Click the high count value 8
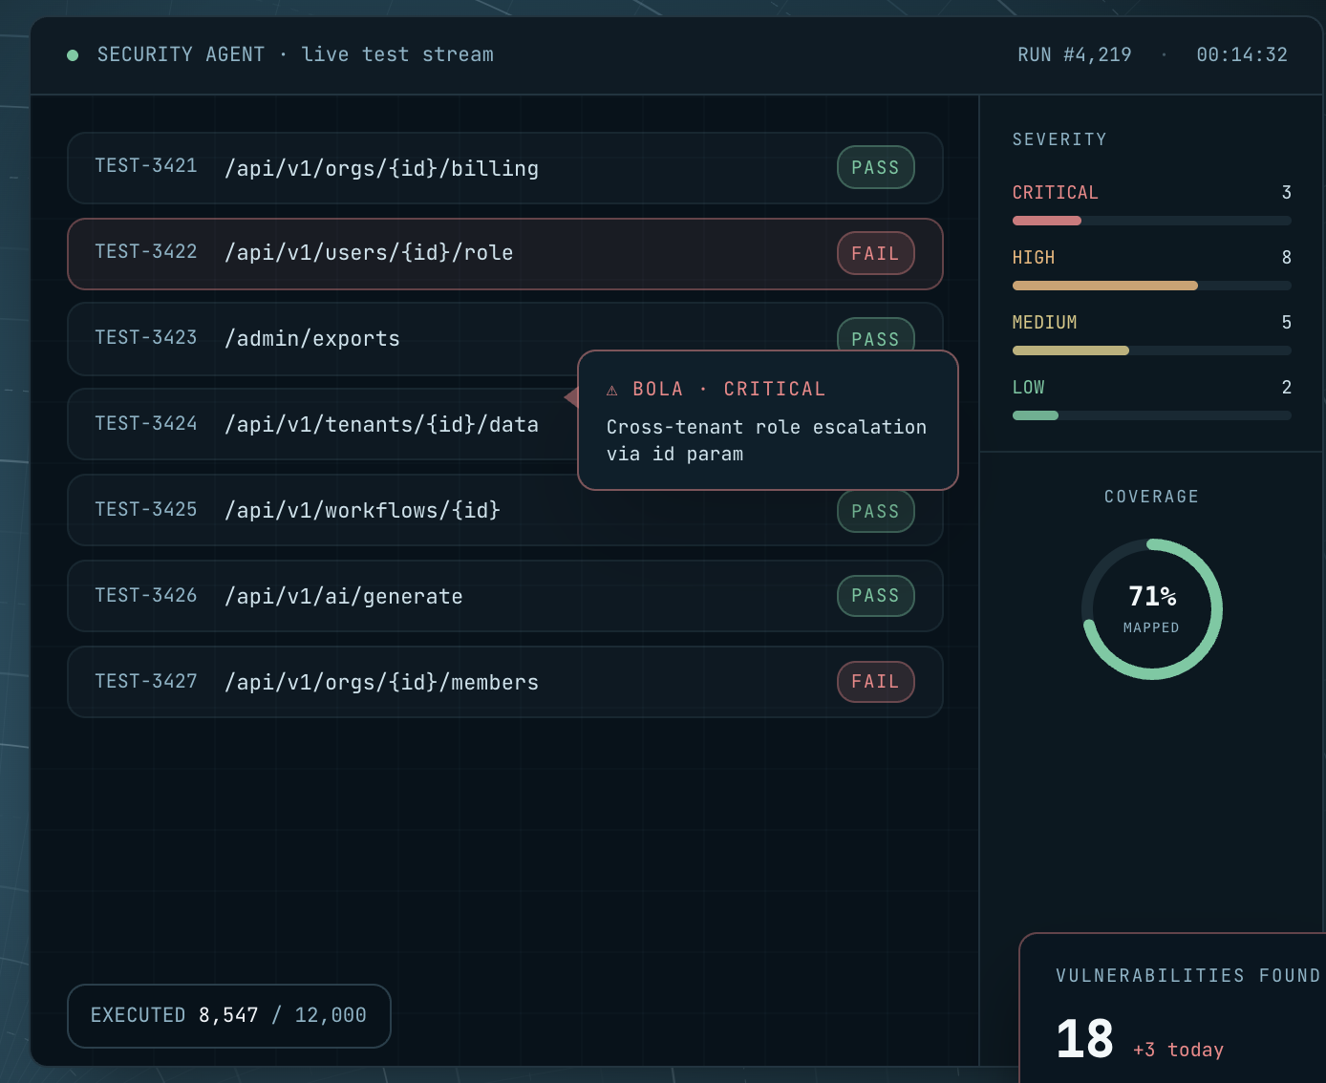 click(x=1287, y=258)
